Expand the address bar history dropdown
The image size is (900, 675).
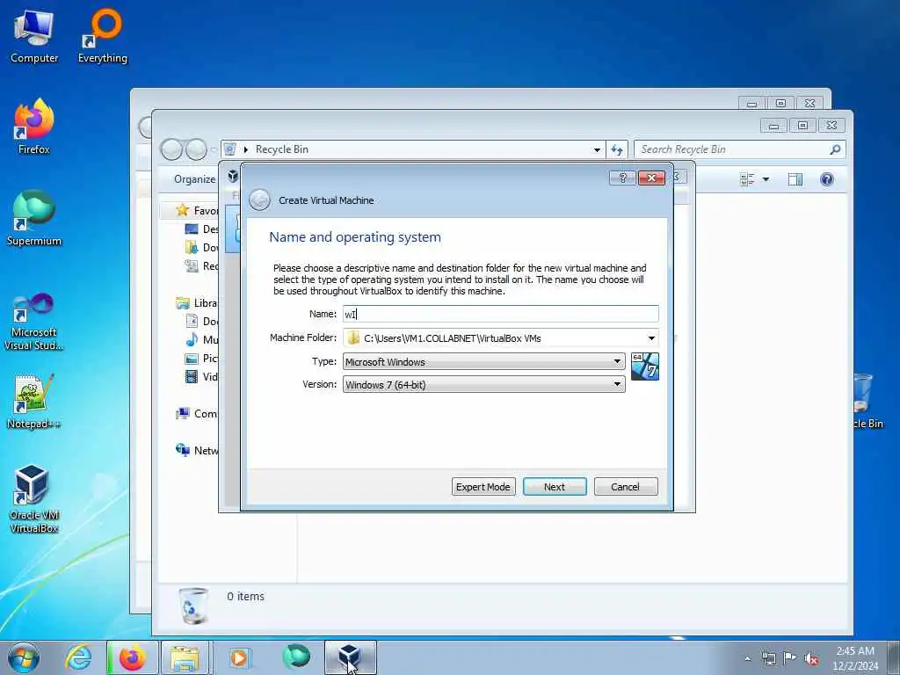click(x=597, y=149)
